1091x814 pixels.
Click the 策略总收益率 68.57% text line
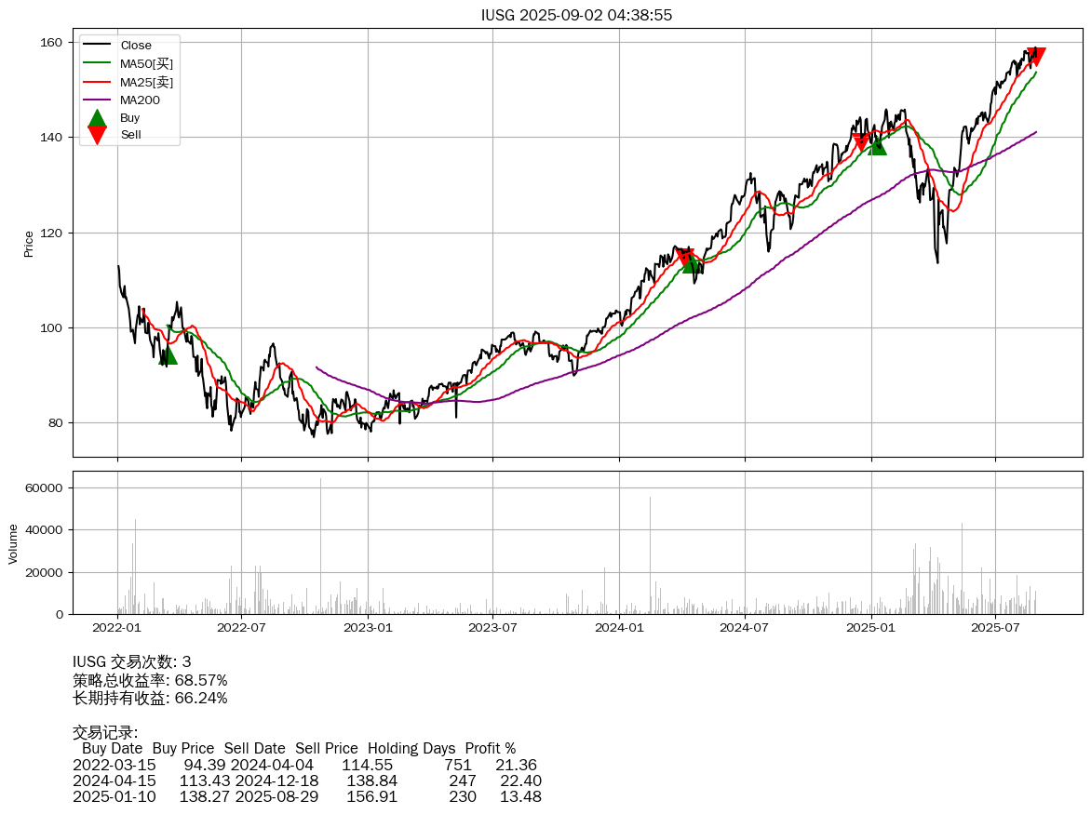150,680
